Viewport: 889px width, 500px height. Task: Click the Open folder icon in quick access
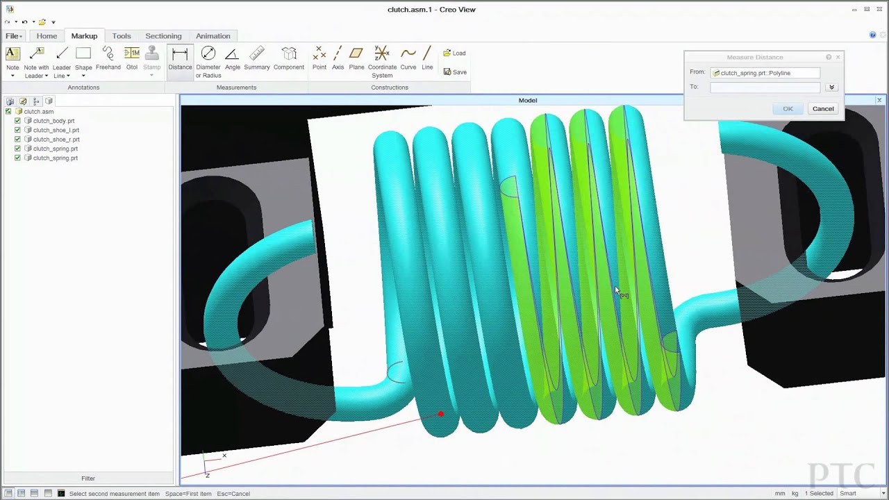[42, 22]
